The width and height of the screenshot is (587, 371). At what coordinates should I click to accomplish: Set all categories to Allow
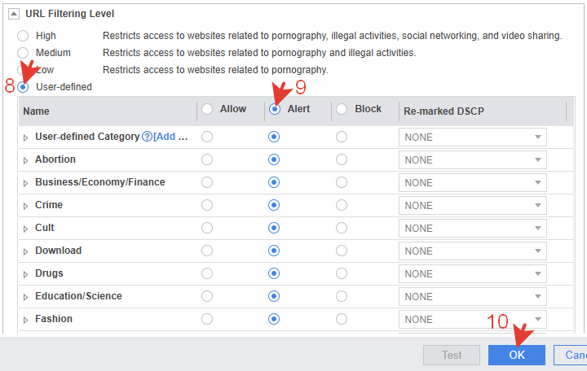pos(207,109)
